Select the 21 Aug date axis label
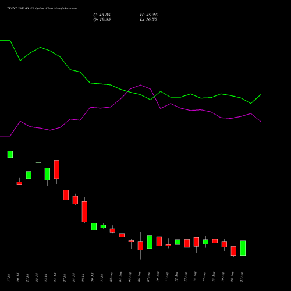 [242, 277]
